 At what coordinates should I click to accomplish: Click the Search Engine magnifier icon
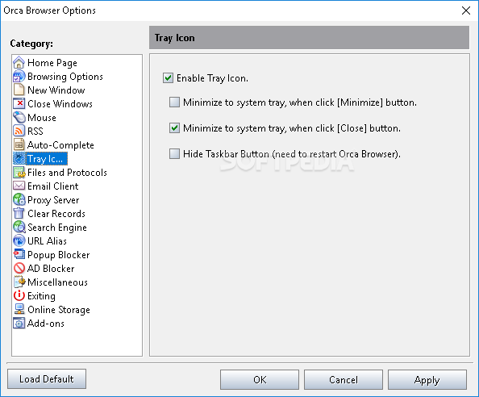(19, 227)
